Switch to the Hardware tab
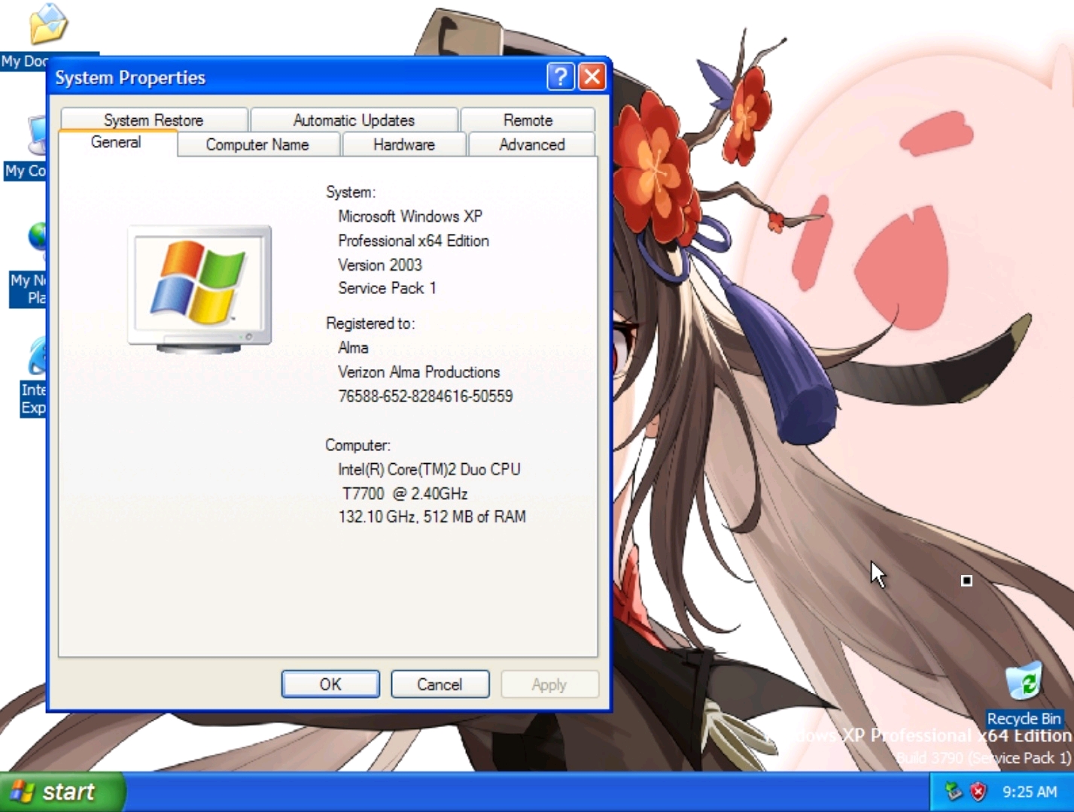The image size is (1074, 812). pyautogui.click(x=404, y=144)
